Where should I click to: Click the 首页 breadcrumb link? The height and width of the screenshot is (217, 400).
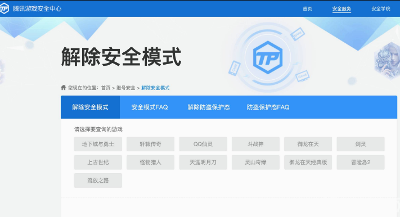106,88
